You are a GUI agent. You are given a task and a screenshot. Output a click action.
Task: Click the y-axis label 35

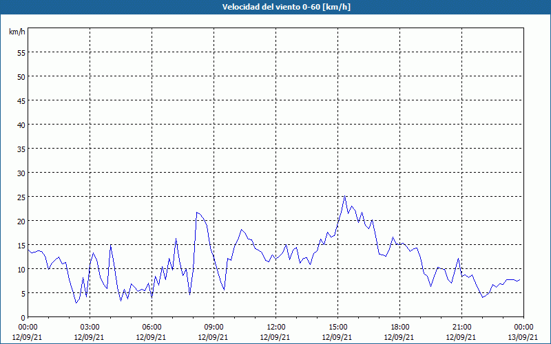[21, 149]
